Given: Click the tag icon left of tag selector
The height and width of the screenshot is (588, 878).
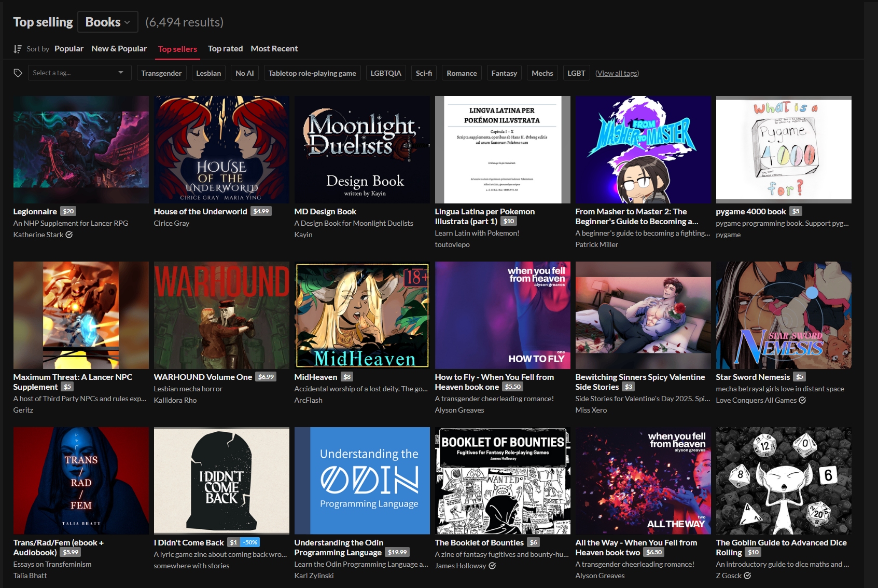Looking at the screenshot, I should (x=18, y=73).
